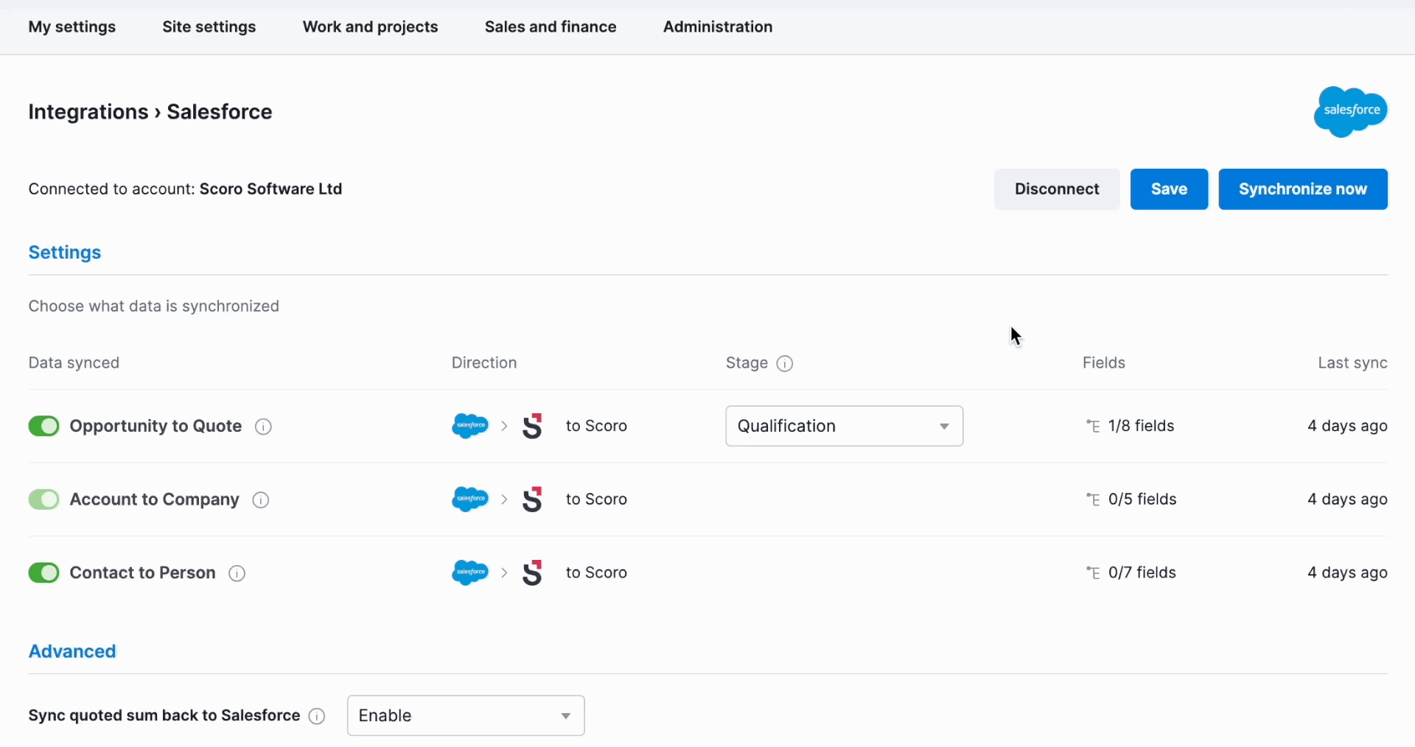The height and width of the screenshot is (747, 1415).
Task: Click the Data synced column header
Action: pyautogui.click(x=74, y=363)
